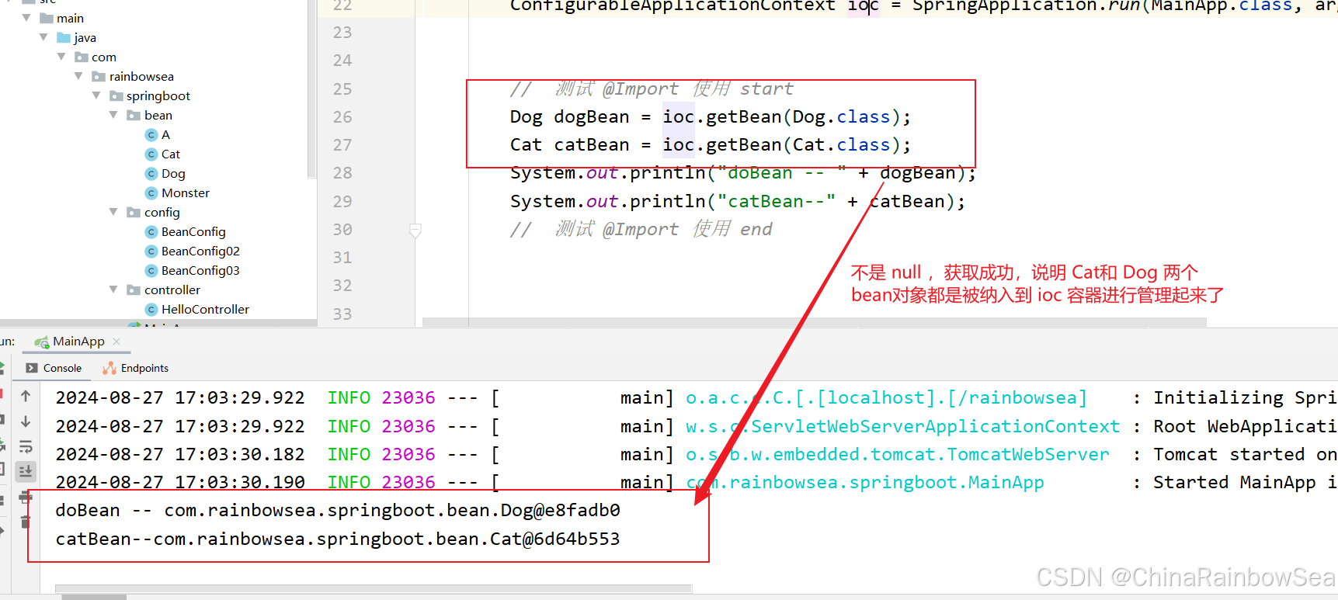Click the MainApp Spring Boot run icon
Image resolution: width=1338 pixels, height=600 pixels.
(42, 342)
